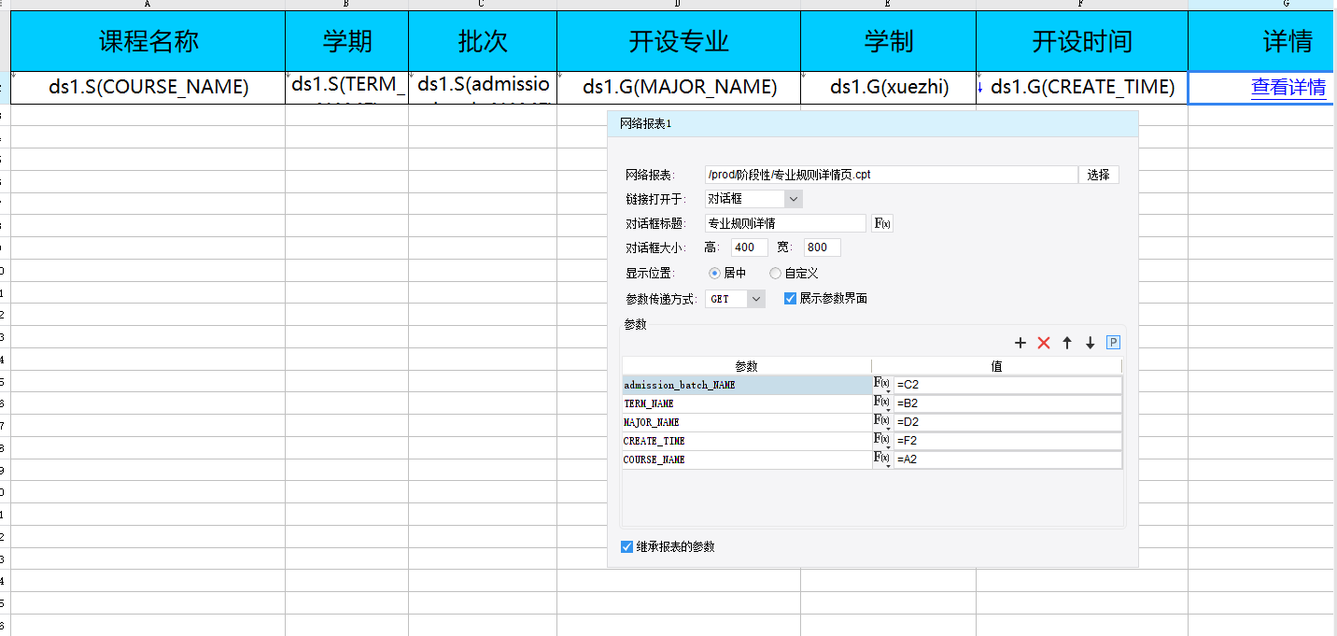Select the 课程名称 header cell

(148, 41)
